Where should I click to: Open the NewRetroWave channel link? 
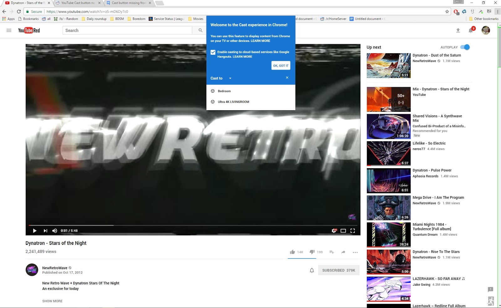click(54, 268)
